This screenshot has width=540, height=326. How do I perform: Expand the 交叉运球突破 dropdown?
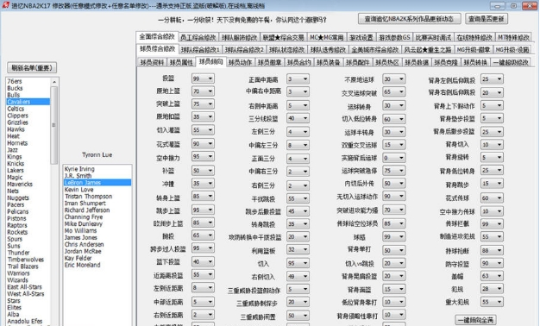pos(393,92)
